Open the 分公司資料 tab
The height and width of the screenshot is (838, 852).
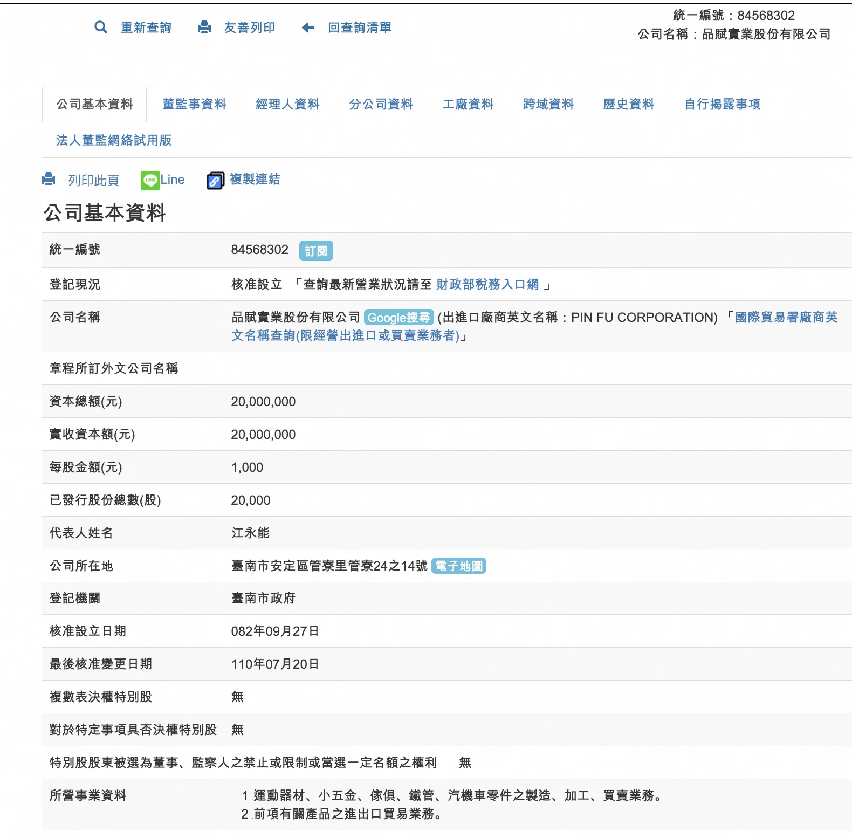381,104
